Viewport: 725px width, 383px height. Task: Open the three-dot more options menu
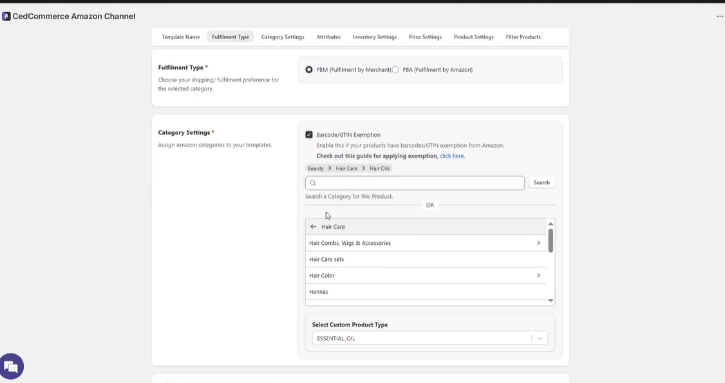click(x=719, y=16)
